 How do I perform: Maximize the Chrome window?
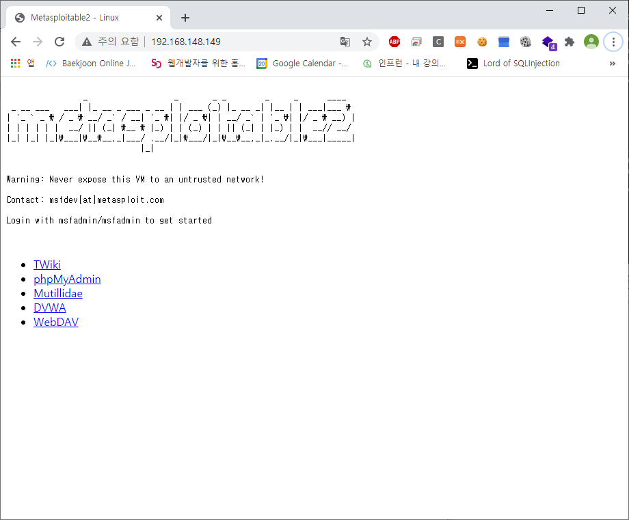(x=581, y=10)
